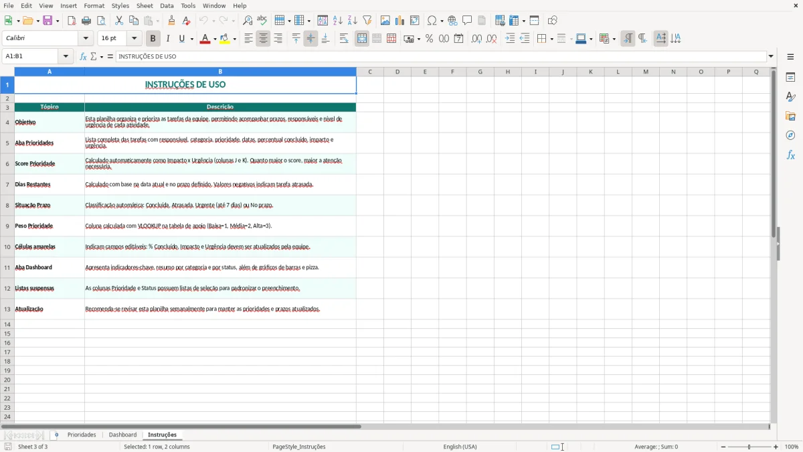This screenshot has width=803, height=452.
Task: Open sidebar Gallery icon
Action: click(x=790, y=116)
